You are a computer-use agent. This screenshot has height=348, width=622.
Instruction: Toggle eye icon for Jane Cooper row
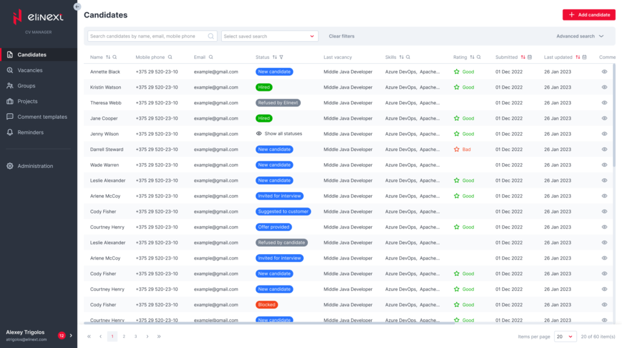604,118
